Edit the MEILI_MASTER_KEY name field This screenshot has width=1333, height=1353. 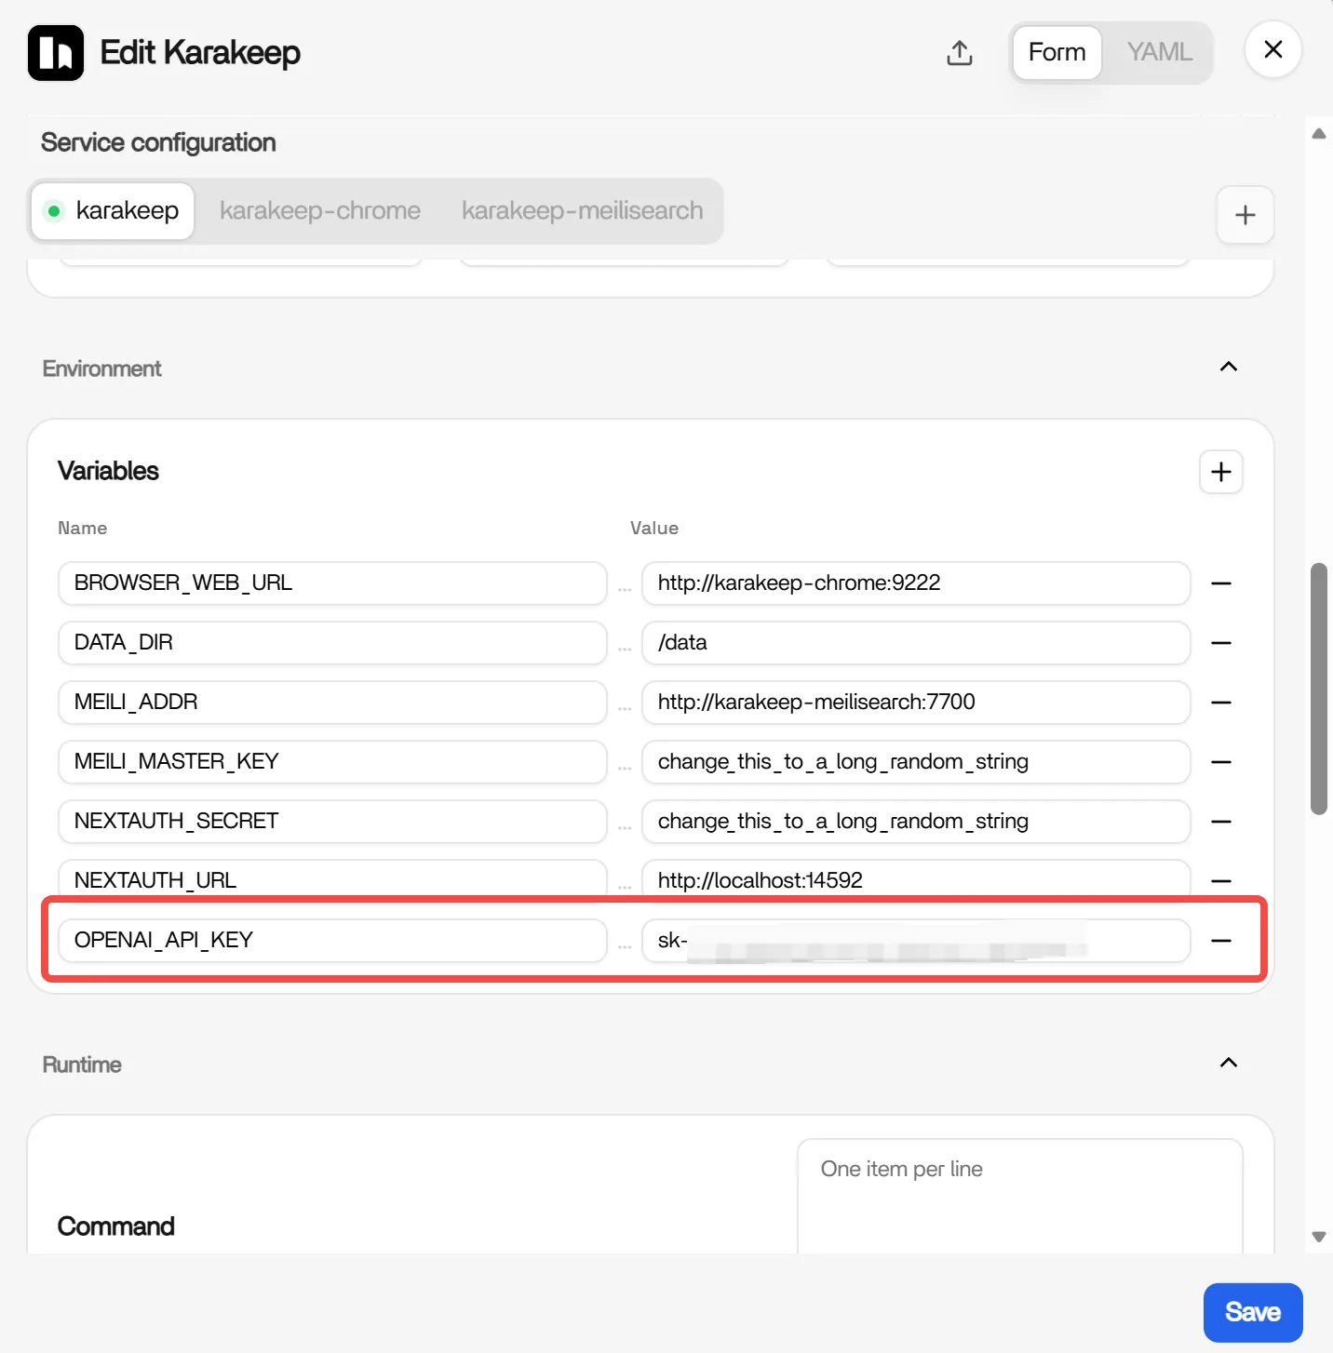point(332,762)
